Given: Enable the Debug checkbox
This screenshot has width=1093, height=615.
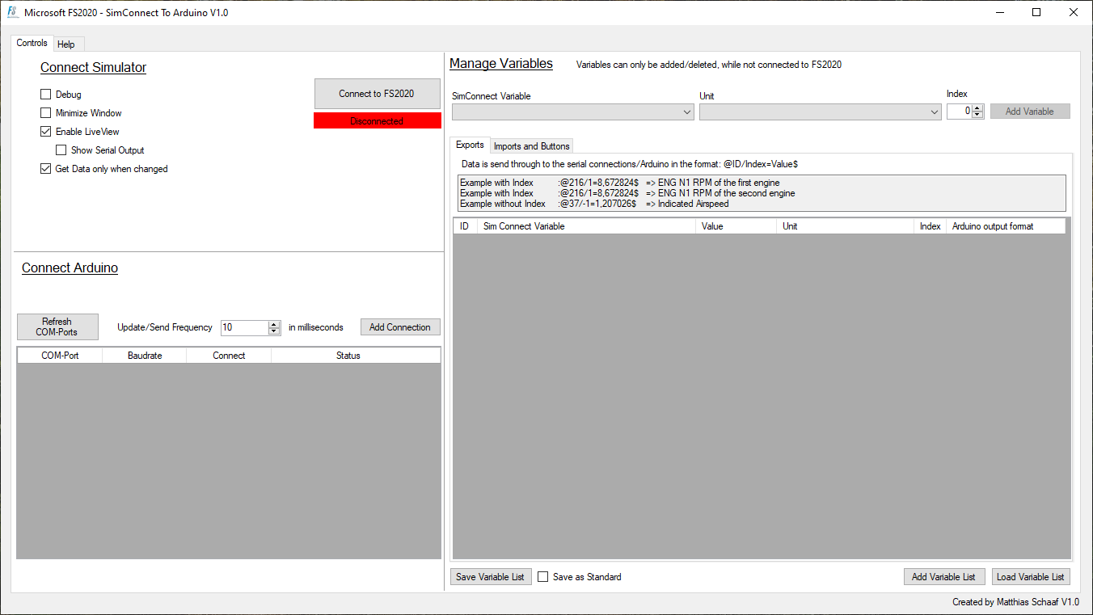Looking at the screenshot, I should pos(45,95).
